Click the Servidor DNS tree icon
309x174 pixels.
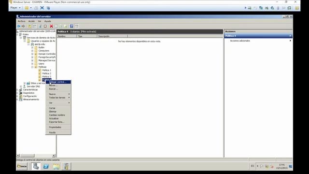pos(25,87)
